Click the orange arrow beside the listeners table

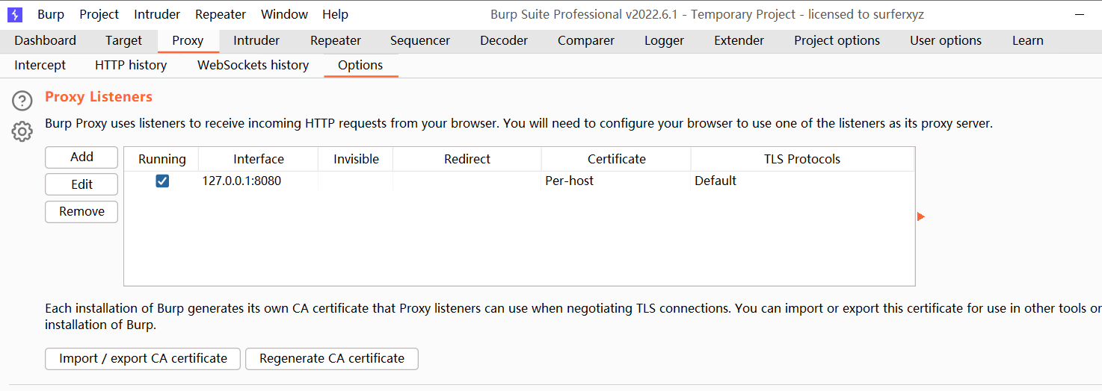point(920,216)
